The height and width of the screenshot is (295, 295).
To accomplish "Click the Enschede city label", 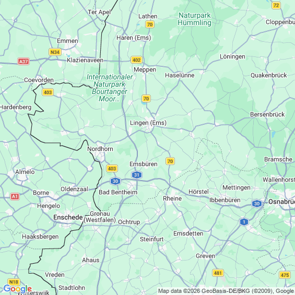I will (x=68, y=217).
